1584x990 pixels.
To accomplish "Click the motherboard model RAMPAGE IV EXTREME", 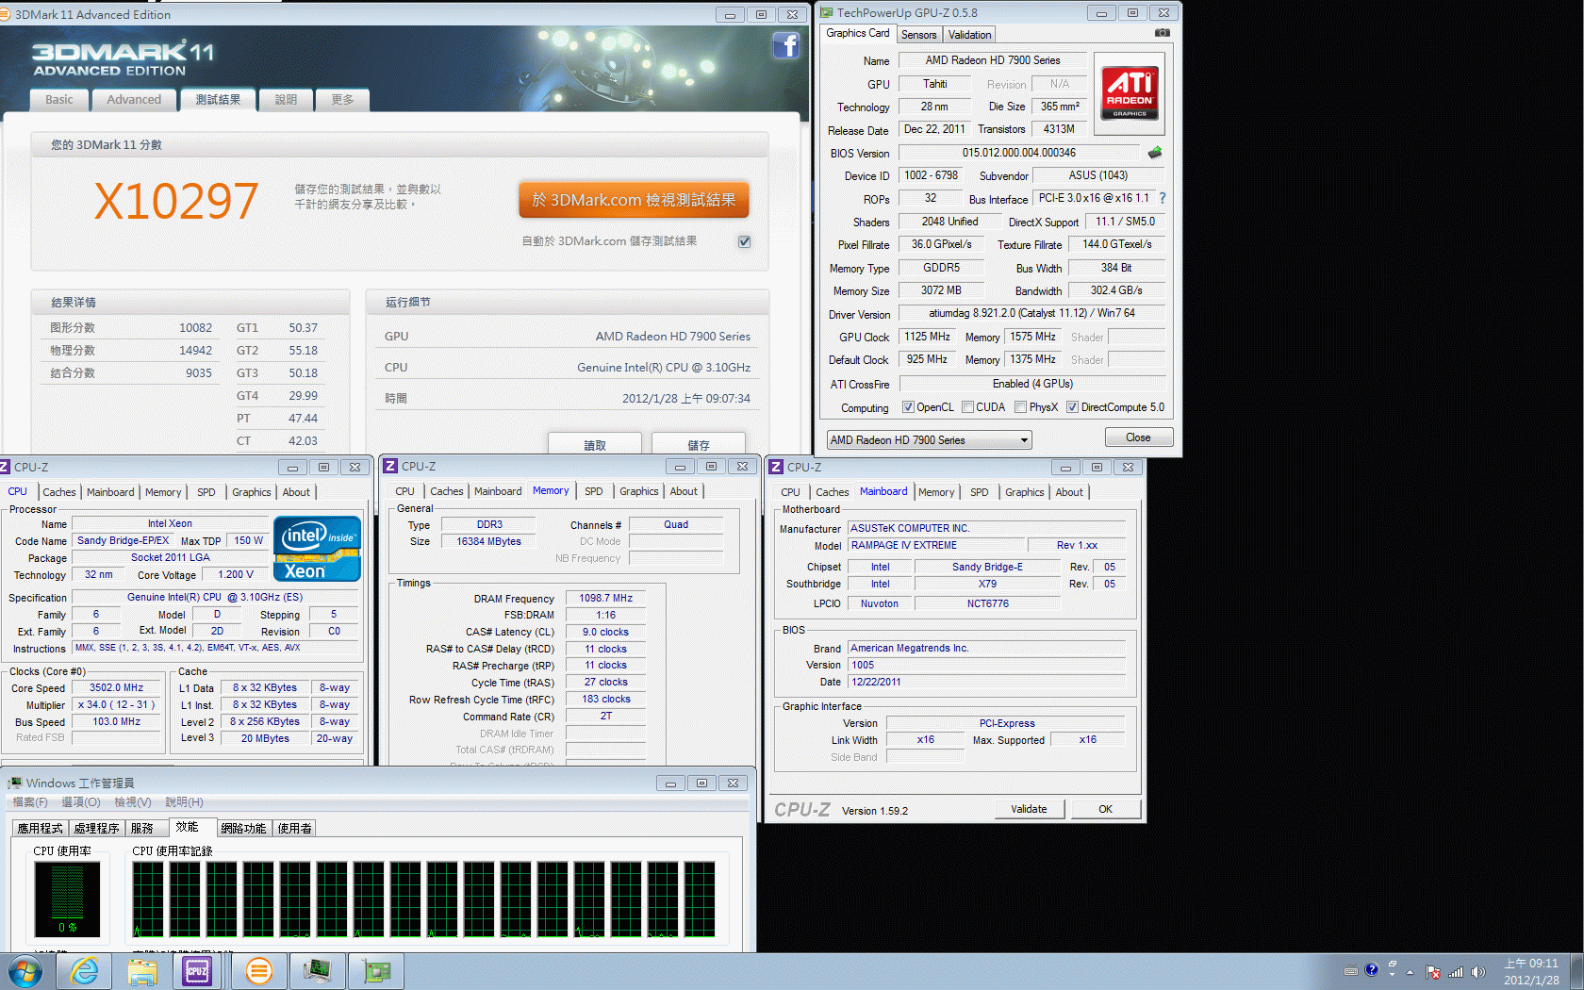I will tap(936, 545).
